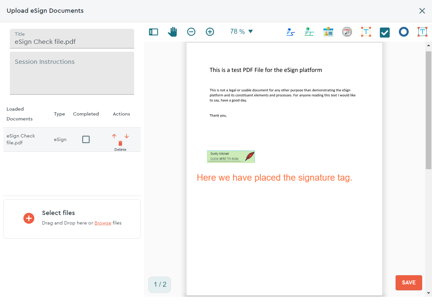Click the zoom in plus icon
This screenshot has width=432, height=305.
(210, 32)
